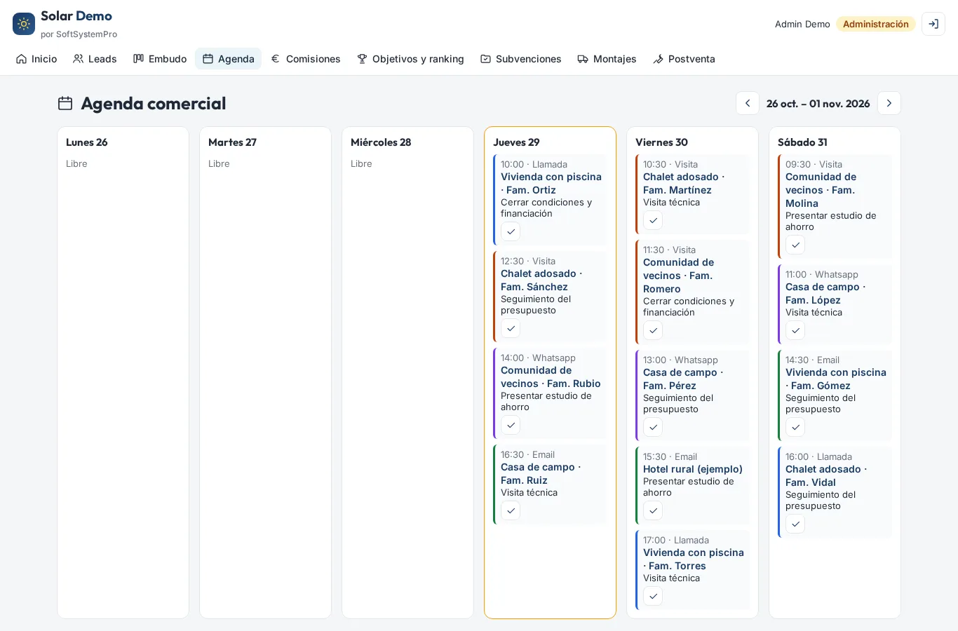Click the people icon beside Leads
This screenshot has width=958, height=631.
pos(79,59)
